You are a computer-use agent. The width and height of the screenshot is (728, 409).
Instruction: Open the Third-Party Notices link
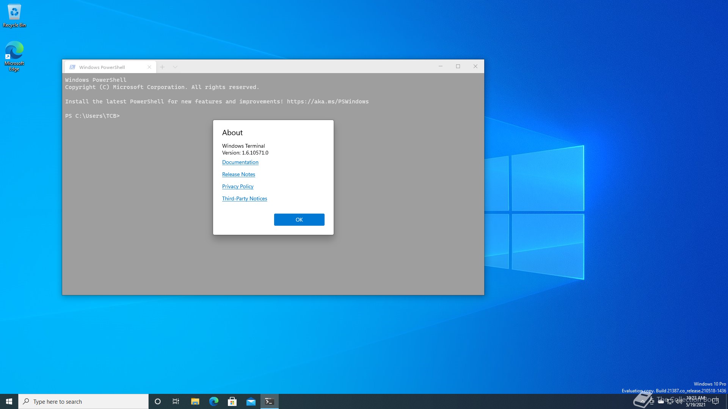point(245,198)
